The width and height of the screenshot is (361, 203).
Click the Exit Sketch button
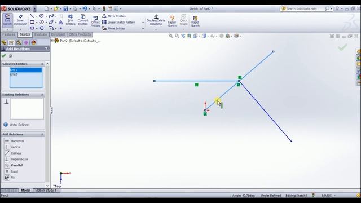coord(7,20)
